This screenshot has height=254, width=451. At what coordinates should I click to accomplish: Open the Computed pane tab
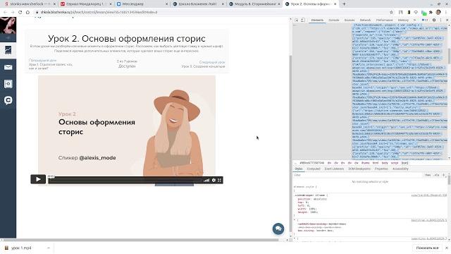(314, 169)
